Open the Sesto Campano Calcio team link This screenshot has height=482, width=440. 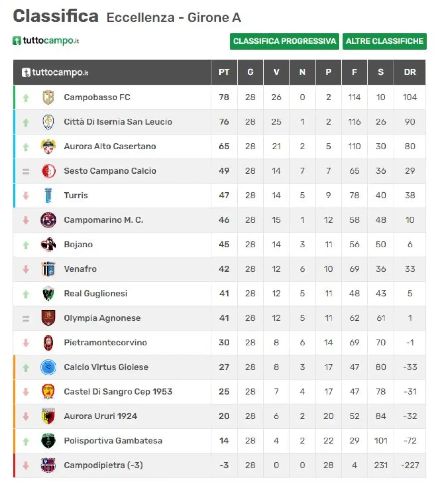coord(110,171)
